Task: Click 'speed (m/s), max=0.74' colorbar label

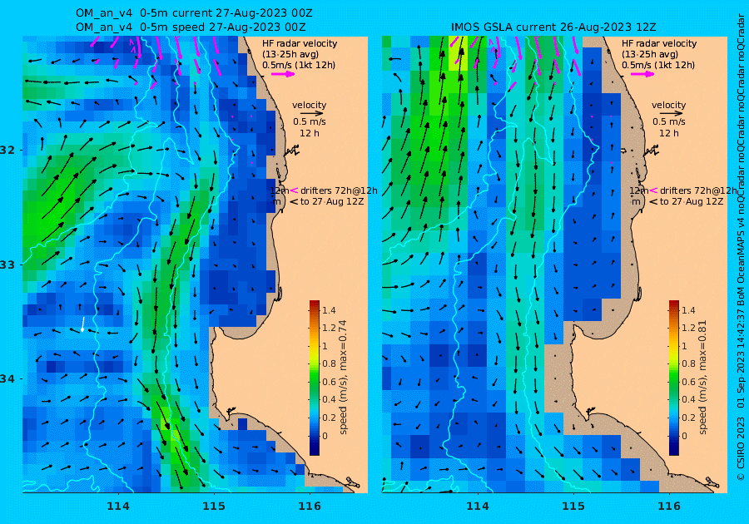Action: [343, 377]
